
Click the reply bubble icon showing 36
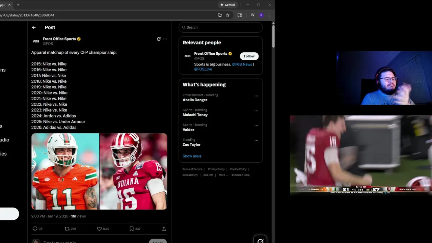click(x=35, y=229)
